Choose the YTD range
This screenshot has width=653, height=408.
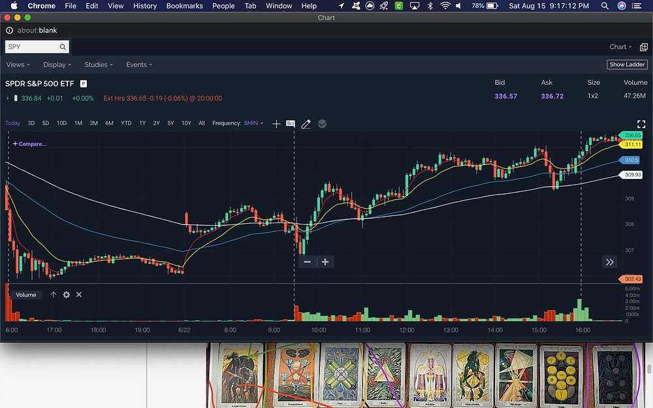126,123
